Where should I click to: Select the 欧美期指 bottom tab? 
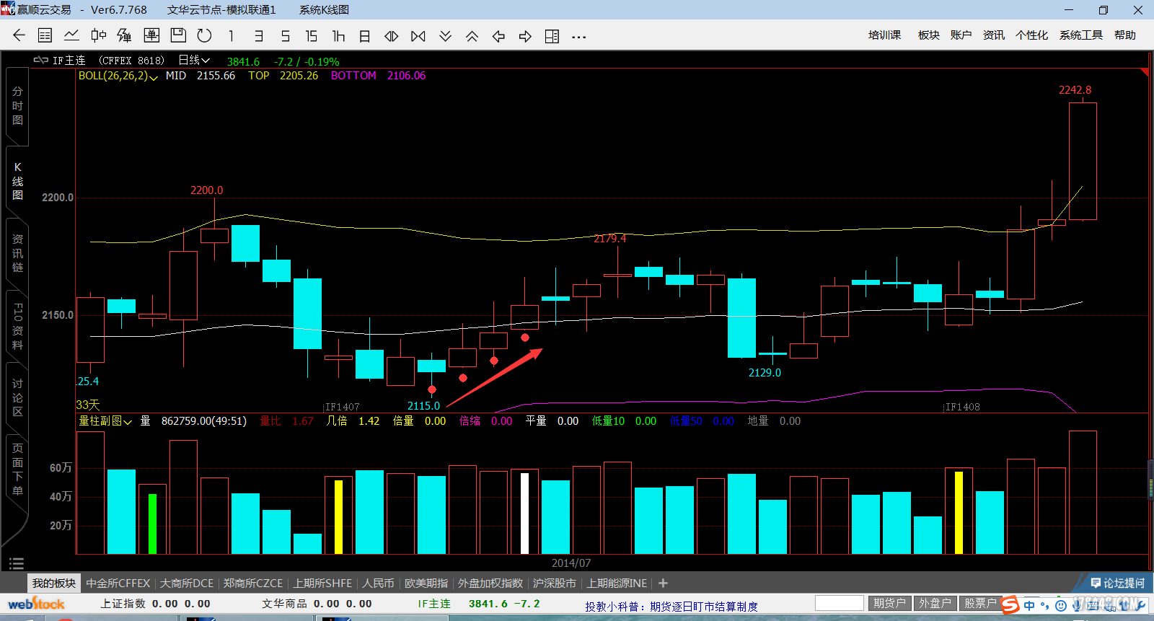click(x=426, y=583)
